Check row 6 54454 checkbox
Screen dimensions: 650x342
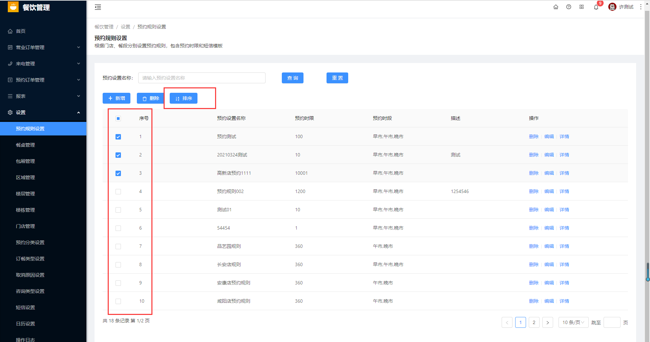(118, 228)
